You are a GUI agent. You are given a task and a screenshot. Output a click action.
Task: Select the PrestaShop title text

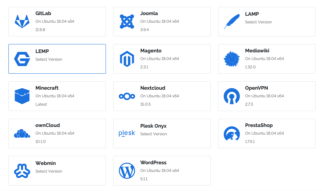pyautogui.click(x=259, y=125)
